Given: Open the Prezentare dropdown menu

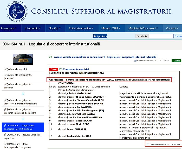Looking at the screenshot, I should [x=9, y=28].
